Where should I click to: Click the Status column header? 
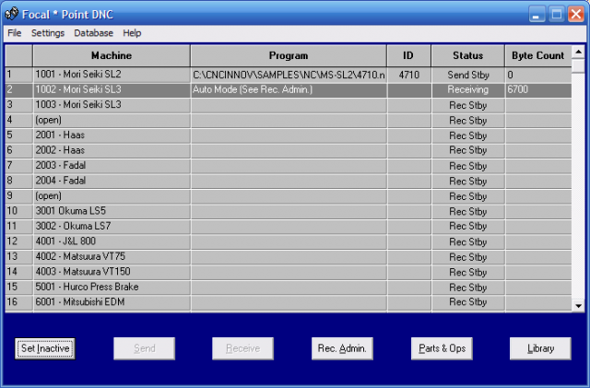tap(467, 55)
